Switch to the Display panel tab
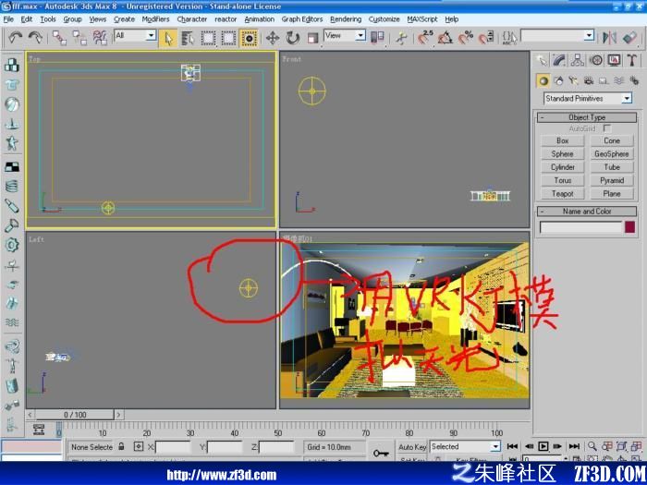 (614, 60)
